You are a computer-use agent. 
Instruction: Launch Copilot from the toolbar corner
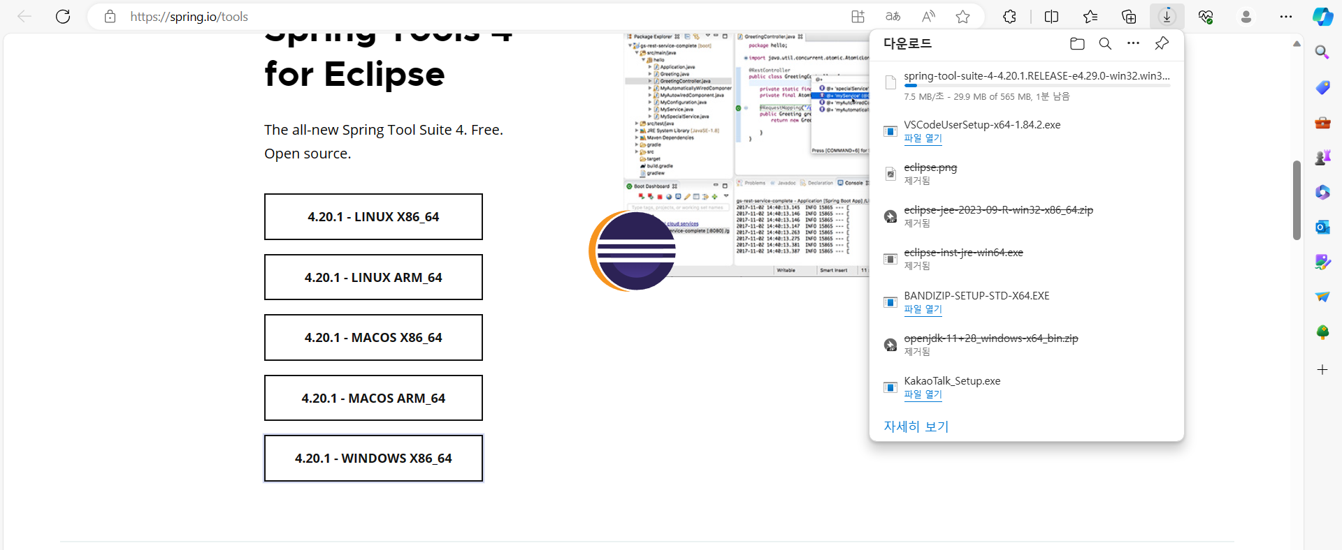coord(1322,17)
